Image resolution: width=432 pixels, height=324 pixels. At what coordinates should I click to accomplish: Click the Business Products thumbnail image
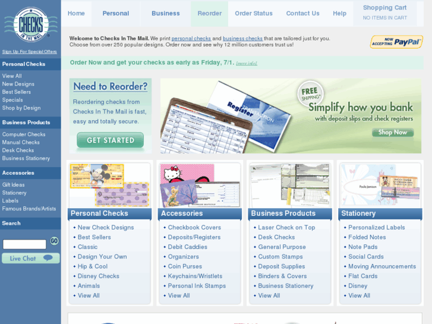pos(290,185)
